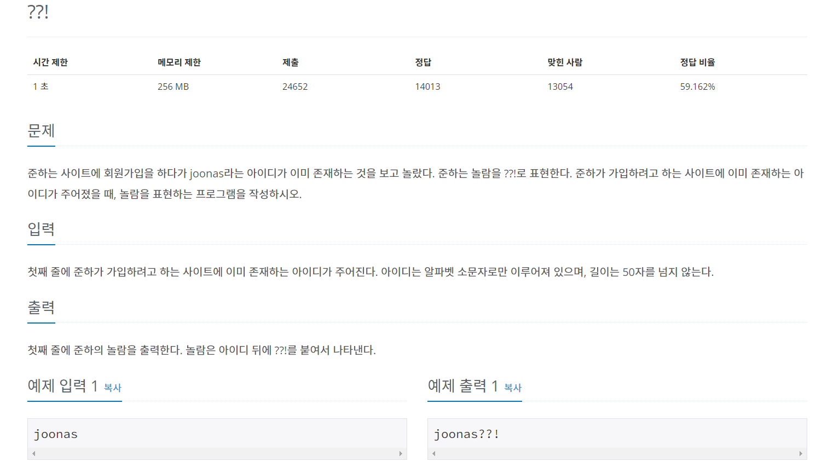This screenshot has width=816, height=467.
Task: Click the memory limit value '256 MB'
Action: pyautogui.click(x=173, y=87)
